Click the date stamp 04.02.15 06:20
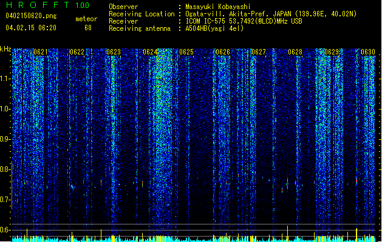 point(31,28)
